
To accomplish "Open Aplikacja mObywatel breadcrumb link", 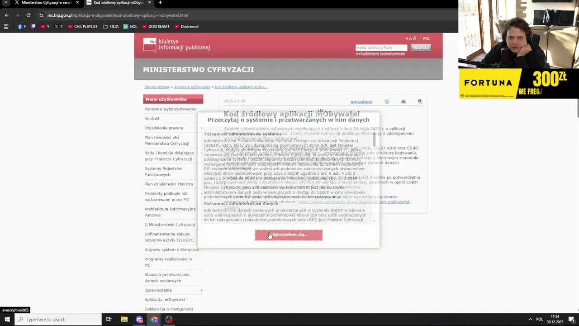I will click(x=192, y=87).
